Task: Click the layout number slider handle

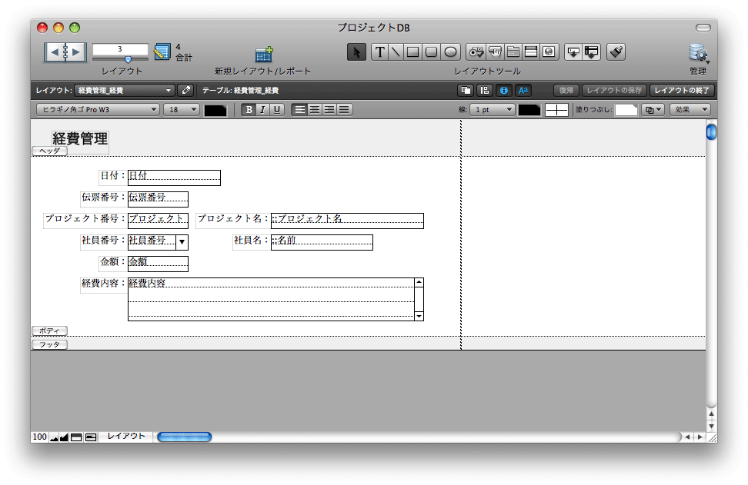Action: click(128, 59)
